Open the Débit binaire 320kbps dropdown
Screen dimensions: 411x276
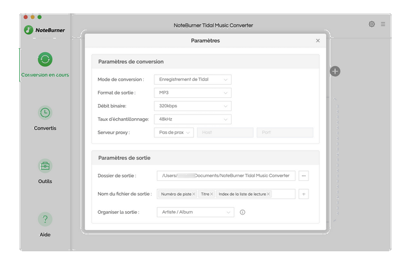(193, 106)
